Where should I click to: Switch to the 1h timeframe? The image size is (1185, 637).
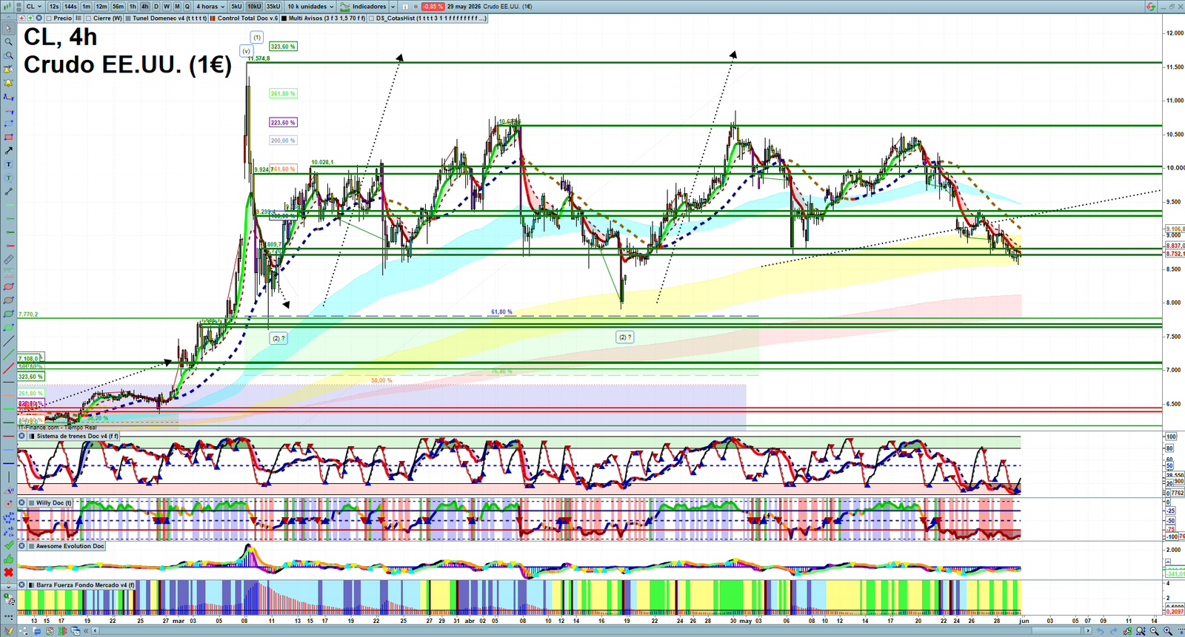[x=133, y=7]
